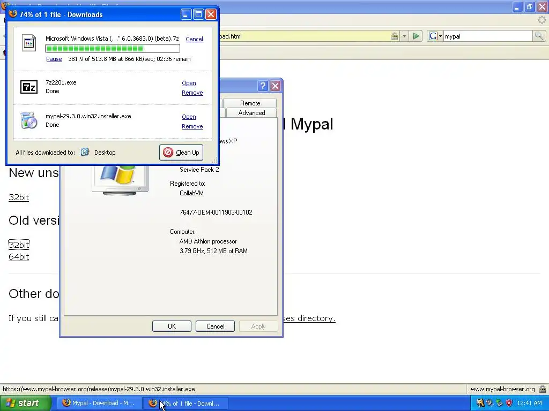The height and width of the screenshot is (411, 549).
Task: Switch to the Remote tab
Action: click(x=250, y=103)
